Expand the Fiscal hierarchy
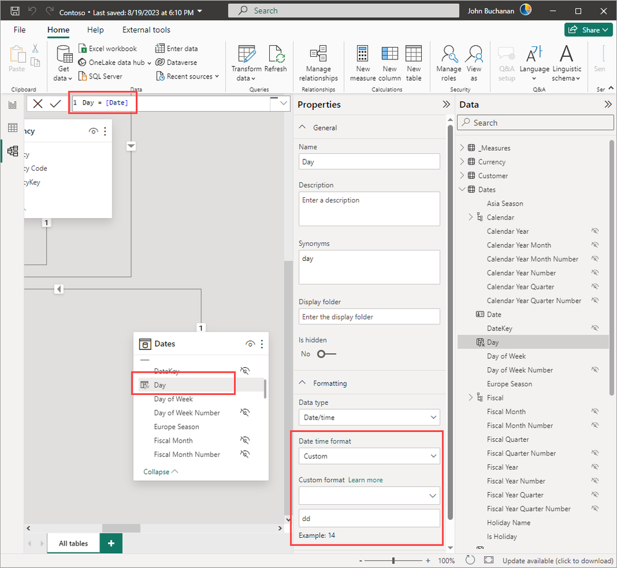Image resolution: width=617 pixels, height=568 pixels. coord(471,397)
